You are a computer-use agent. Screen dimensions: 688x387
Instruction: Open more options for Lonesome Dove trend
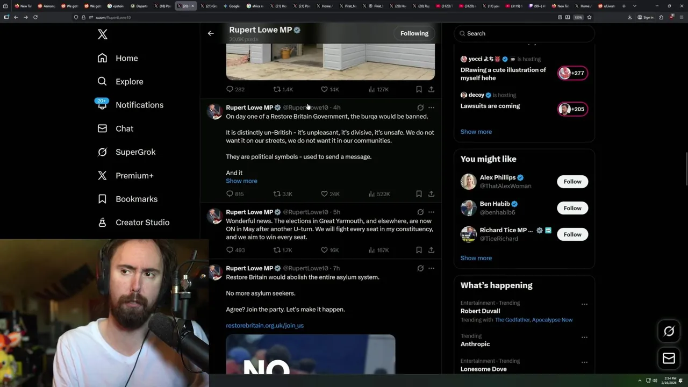click(x=584, y=362)
